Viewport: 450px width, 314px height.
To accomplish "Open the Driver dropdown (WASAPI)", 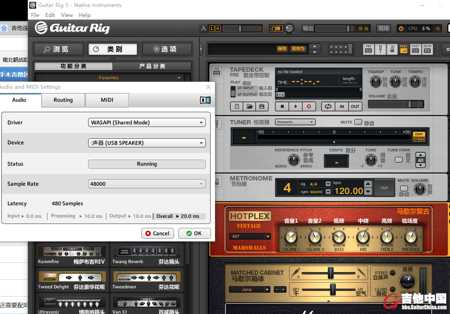I will tap(147, 123).
